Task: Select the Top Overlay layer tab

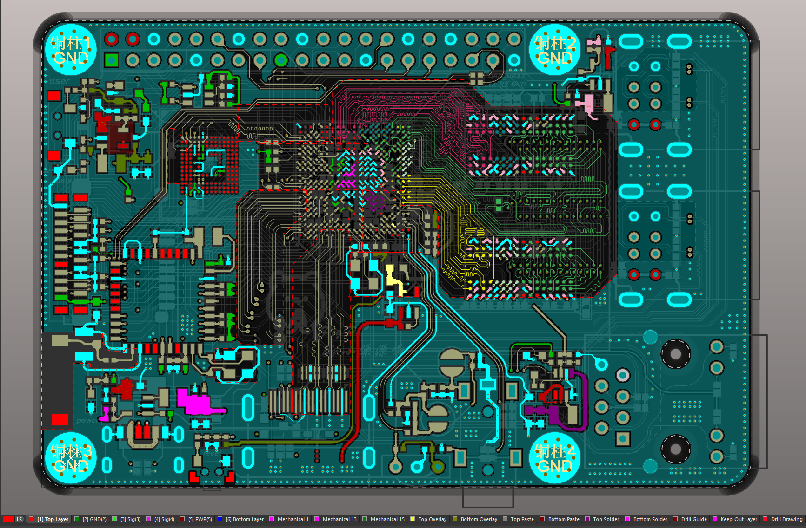Action: click(x=432, y=519)
